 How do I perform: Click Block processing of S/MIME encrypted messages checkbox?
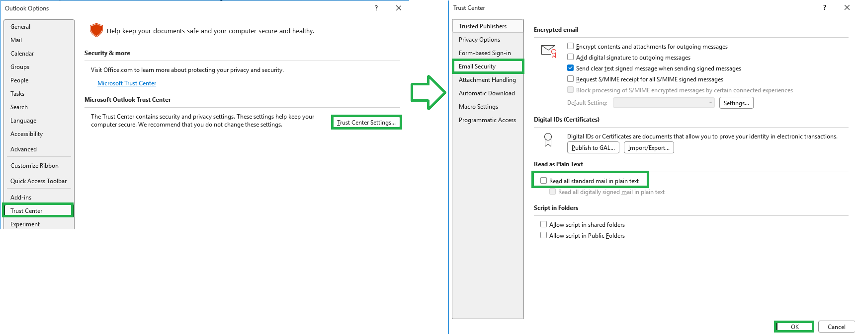pyautogui.click(x=571, y=90)
